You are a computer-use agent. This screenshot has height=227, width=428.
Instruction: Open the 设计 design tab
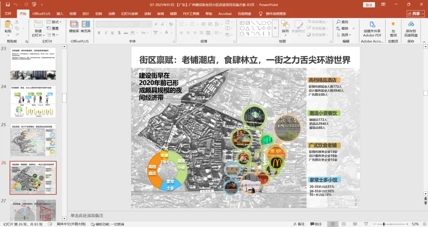86,13
